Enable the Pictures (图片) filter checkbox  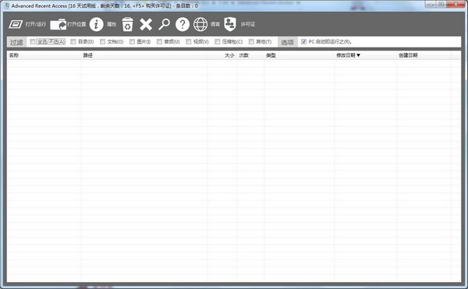[x=132, y=42]
